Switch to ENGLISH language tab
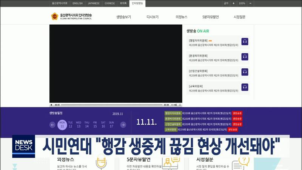 [x=77, y=3]
